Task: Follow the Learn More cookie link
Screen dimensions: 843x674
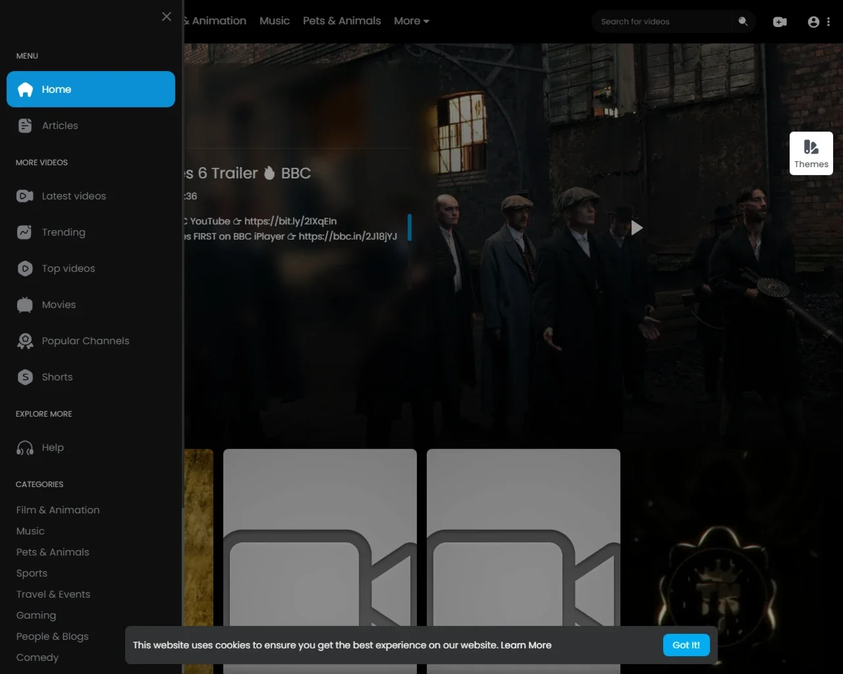Action: [x=526, y=645]
